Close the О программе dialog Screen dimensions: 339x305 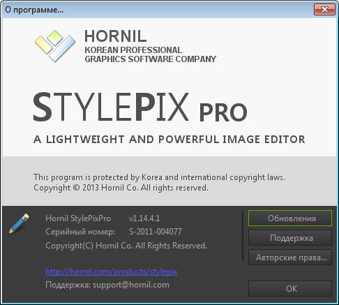click(x=324, y=10)
